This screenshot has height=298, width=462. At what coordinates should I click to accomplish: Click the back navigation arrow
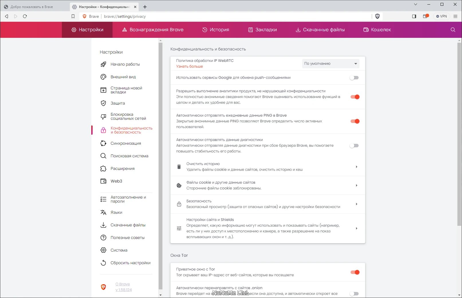coord(7,16)
